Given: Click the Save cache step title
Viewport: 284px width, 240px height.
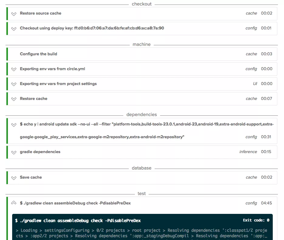Looking at the screenshot, I should point(31,177).
